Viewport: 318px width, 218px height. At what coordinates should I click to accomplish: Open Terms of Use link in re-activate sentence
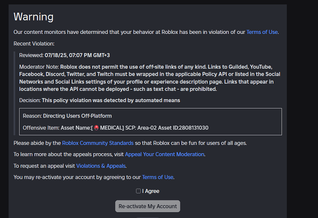tap(158, 177)
